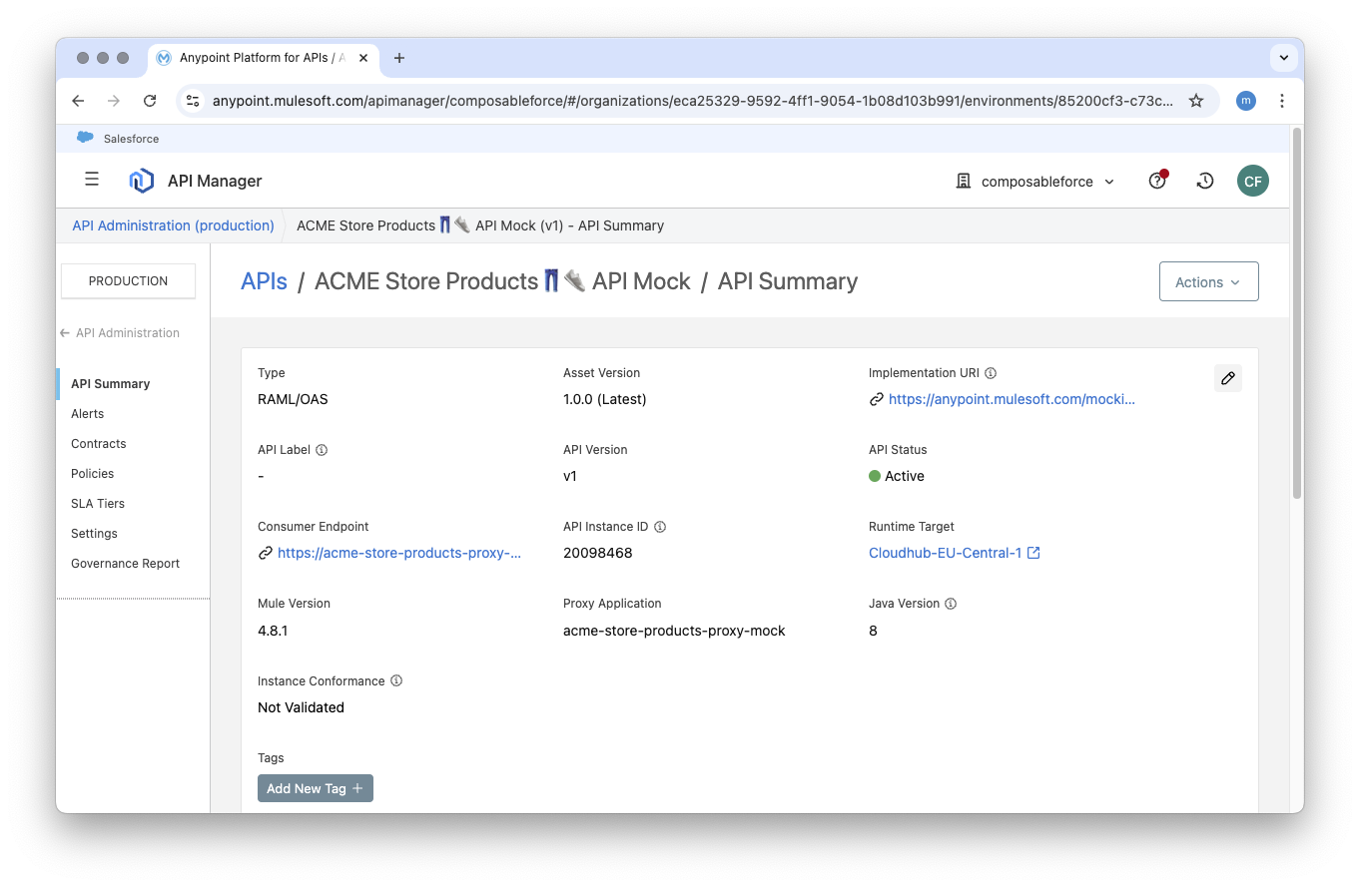1360x887 pixels.
Task: Open Policies in sidebar
Action: [93, 474]
